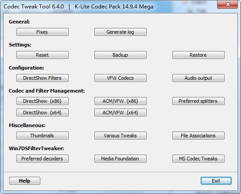The width and height of the screenshot is (241, 194).
Task: Manage ACM/VFW (x86) codecs
Action: pos(120,101)
